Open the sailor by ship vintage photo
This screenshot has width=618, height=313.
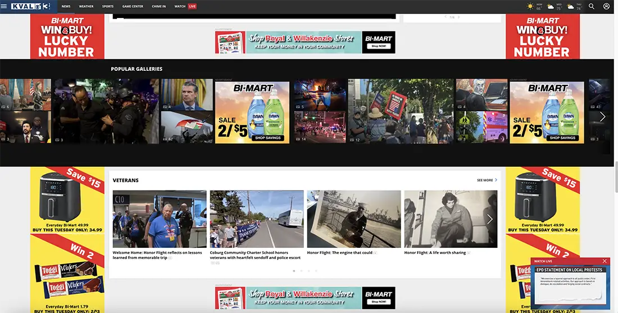click(354, 219)
